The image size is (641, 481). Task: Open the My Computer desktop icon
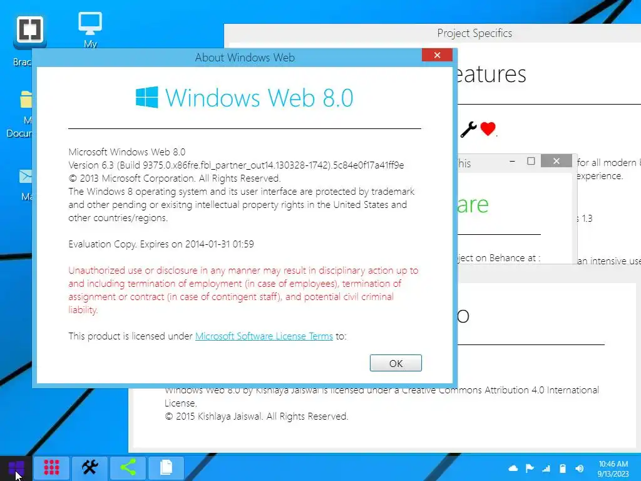click(90, 30)
